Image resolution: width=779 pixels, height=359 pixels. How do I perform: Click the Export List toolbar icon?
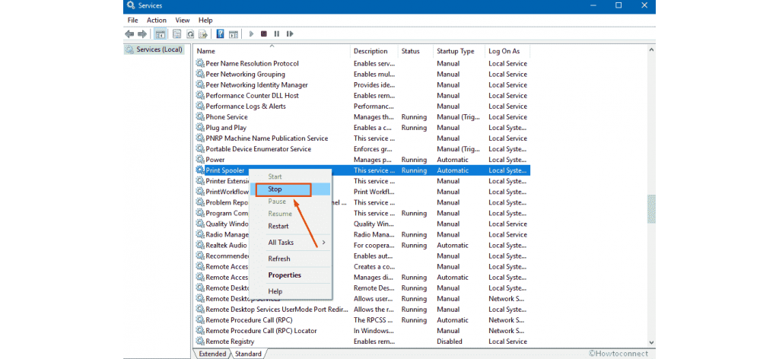tap(203, 34)
